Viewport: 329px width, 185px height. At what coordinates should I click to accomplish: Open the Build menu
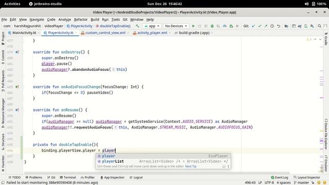click(95, 20)
